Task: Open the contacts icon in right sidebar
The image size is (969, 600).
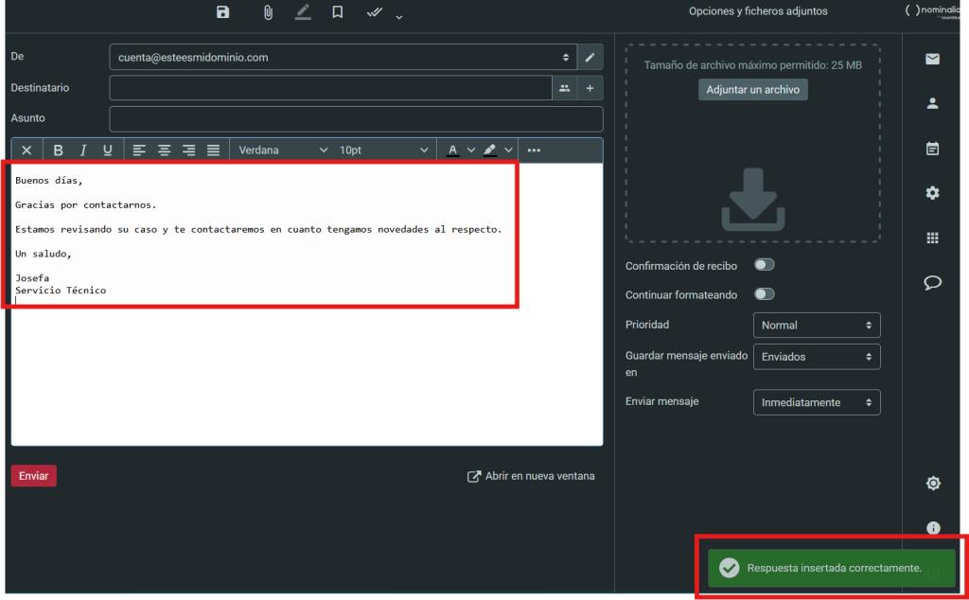Action: pos(932,103)
